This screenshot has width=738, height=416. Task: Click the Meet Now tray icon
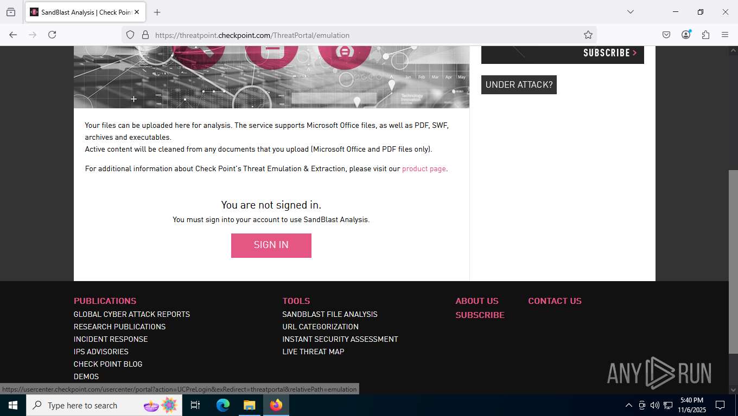pyautogui.click(x=642, y=405)
